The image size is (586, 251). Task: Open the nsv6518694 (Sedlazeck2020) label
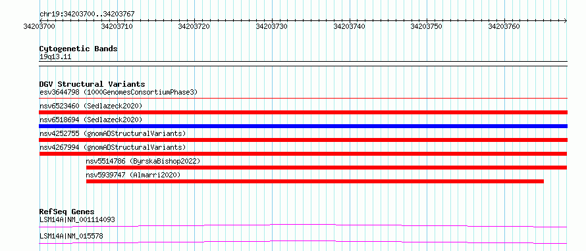tap(91, 120)
